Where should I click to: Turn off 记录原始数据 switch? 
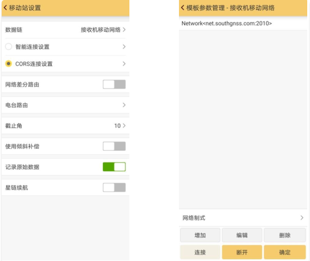point(114,167)
